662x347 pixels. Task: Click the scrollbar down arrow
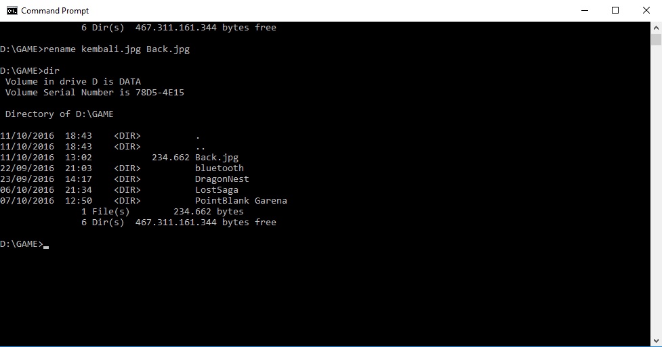pos(656,341)
